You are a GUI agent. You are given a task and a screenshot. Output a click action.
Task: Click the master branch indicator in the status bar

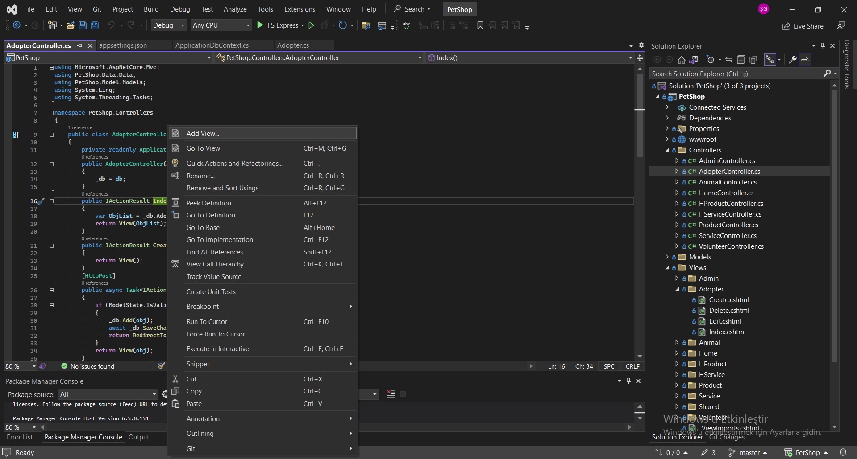(x=748, y=452)
